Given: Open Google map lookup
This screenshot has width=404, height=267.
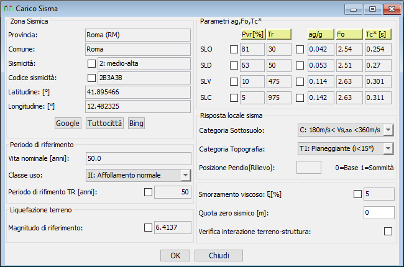Looking at the screenshot, I should 68,124.
